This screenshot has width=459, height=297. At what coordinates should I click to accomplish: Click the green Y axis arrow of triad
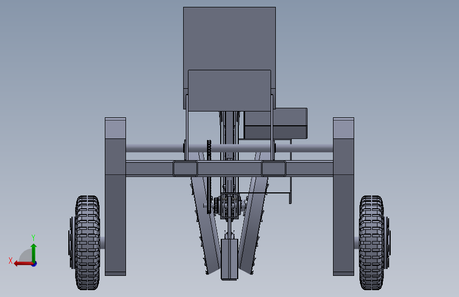(x=34, y=252)
